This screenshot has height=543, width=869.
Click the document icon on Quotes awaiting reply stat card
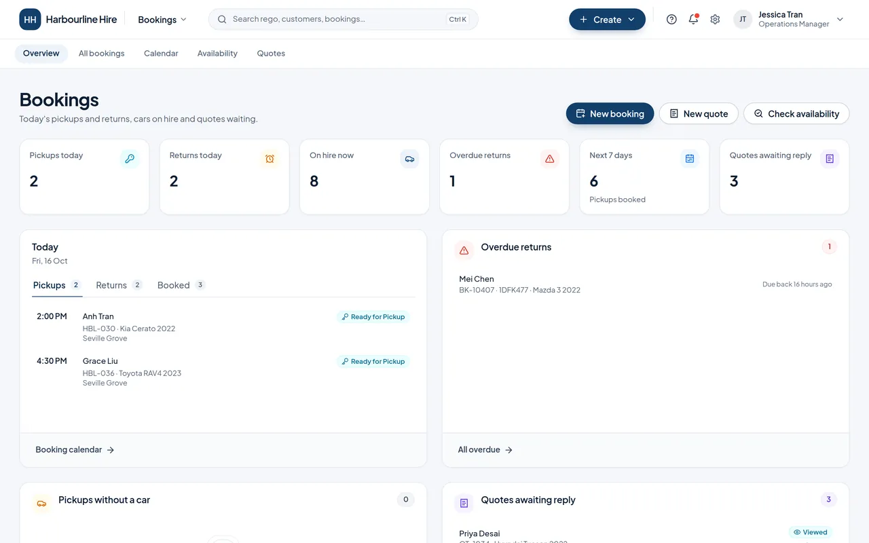tap(830, 159)
